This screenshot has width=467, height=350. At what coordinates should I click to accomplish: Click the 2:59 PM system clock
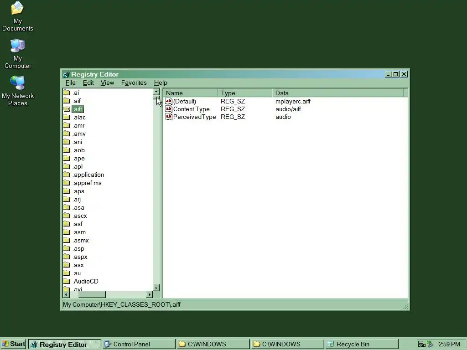(x=449, y=345)
